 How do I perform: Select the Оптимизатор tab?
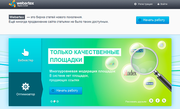tap(25, 89)
